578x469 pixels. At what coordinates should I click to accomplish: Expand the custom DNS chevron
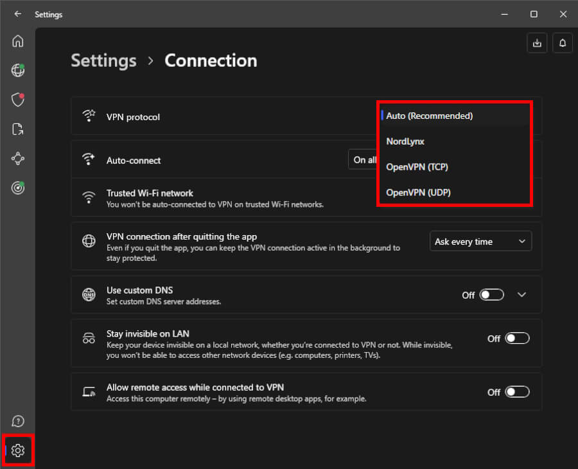point(521,295)
